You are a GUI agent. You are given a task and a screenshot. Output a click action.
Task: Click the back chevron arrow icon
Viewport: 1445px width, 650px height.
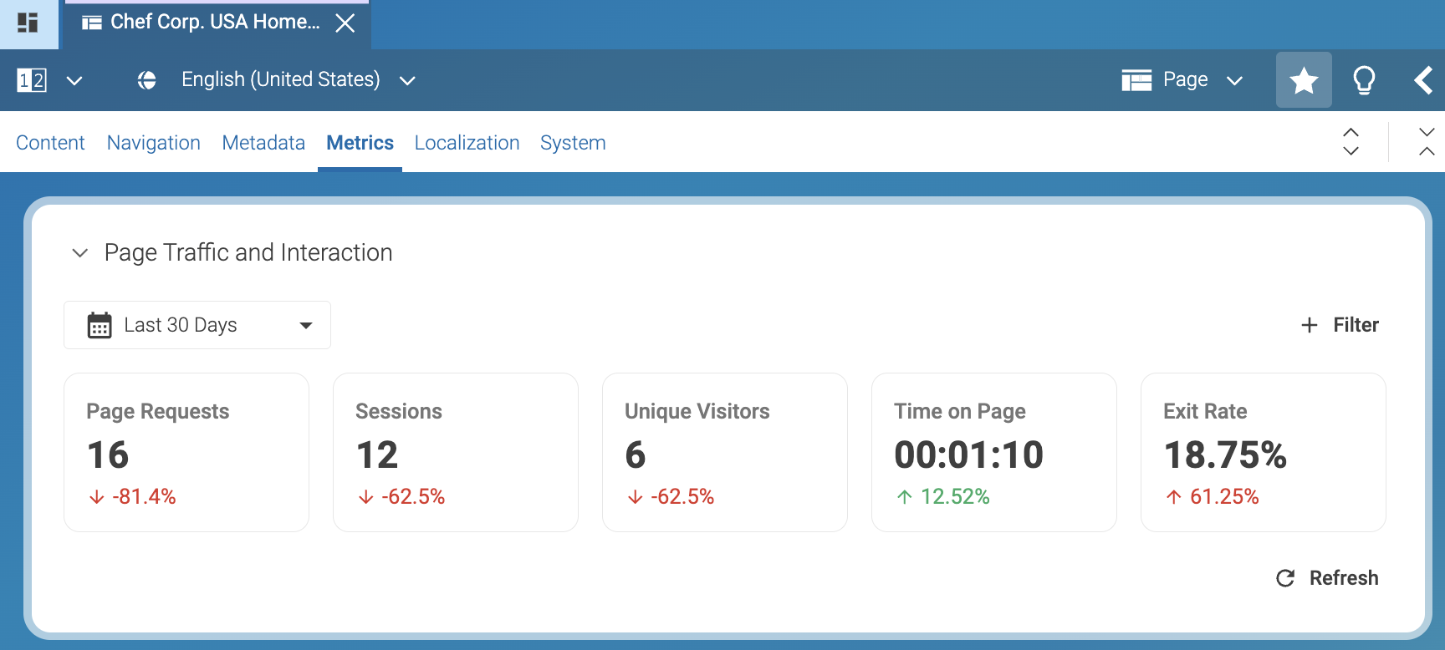click(x=1422, y=80)
